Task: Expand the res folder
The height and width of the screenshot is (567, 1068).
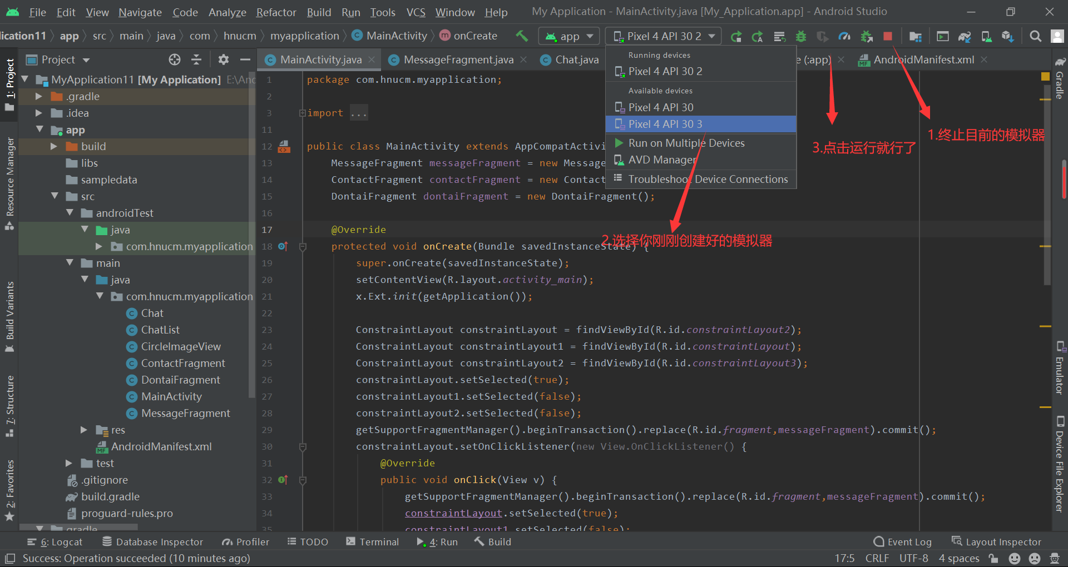Action: tap(83, 430)
